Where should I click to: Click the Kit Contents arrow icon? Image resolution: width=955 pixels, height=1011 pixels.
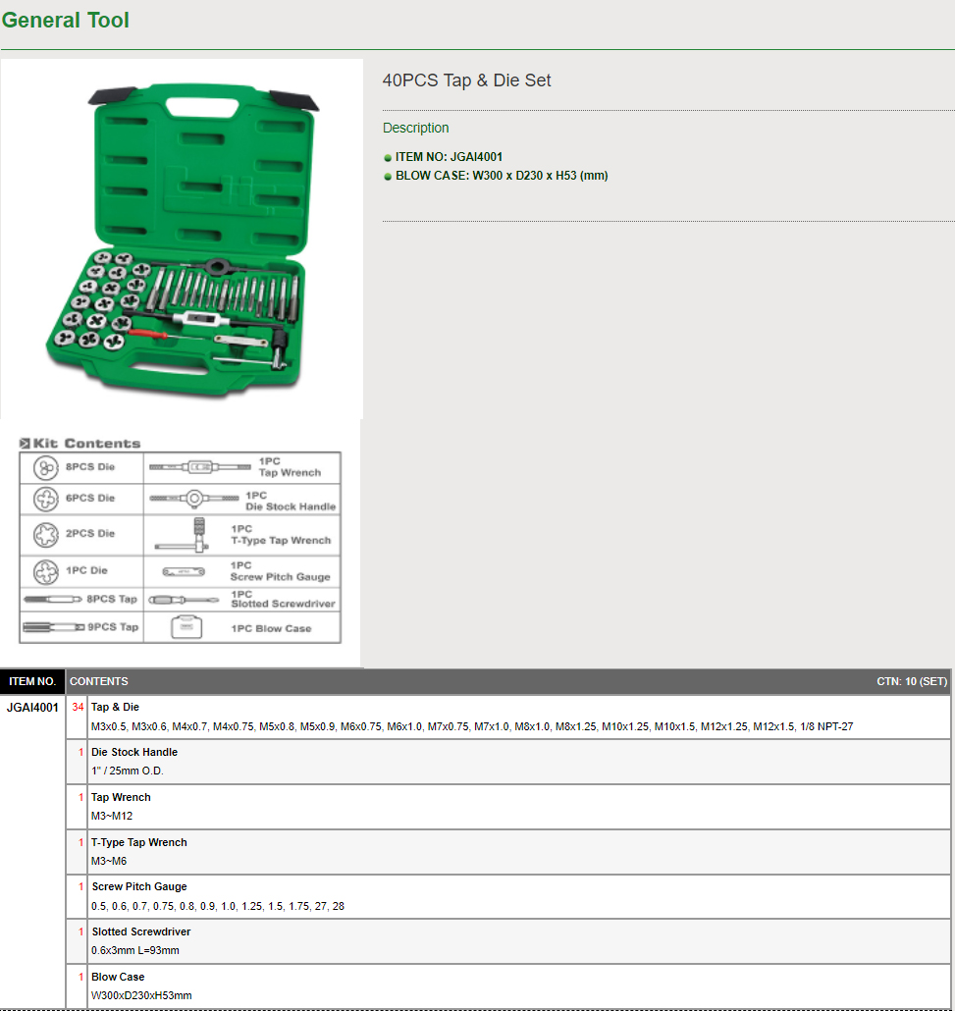(x=26, y=444)
